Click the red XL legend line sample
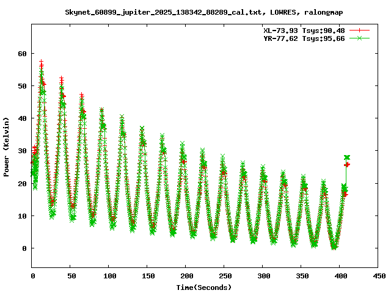 click(x=359, y=31)
